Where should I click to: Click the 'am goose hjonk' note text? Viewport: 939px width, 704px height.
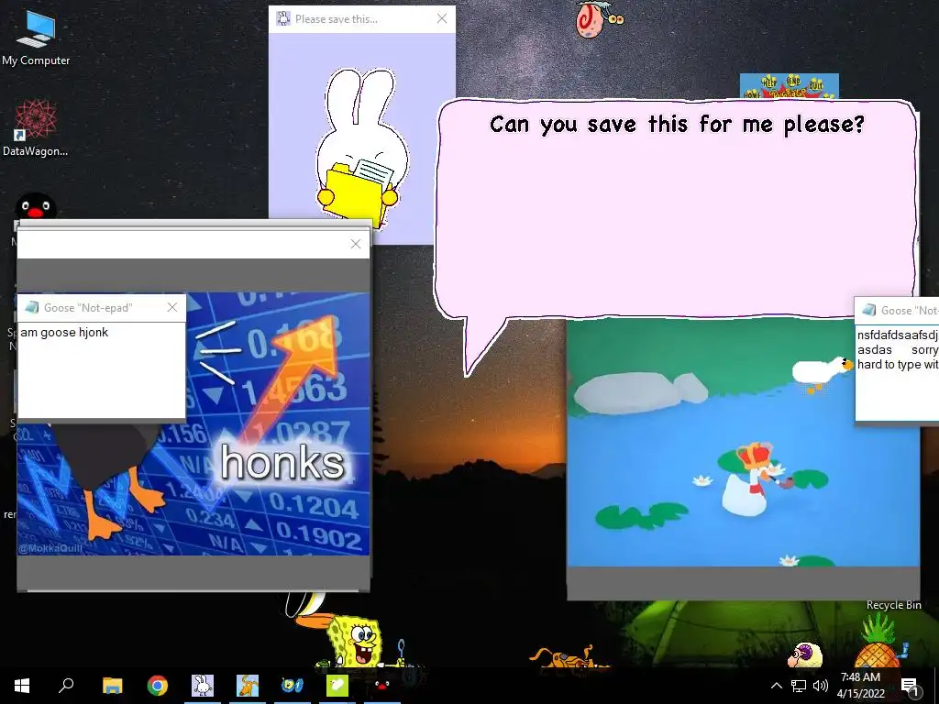tap(64, 332)
